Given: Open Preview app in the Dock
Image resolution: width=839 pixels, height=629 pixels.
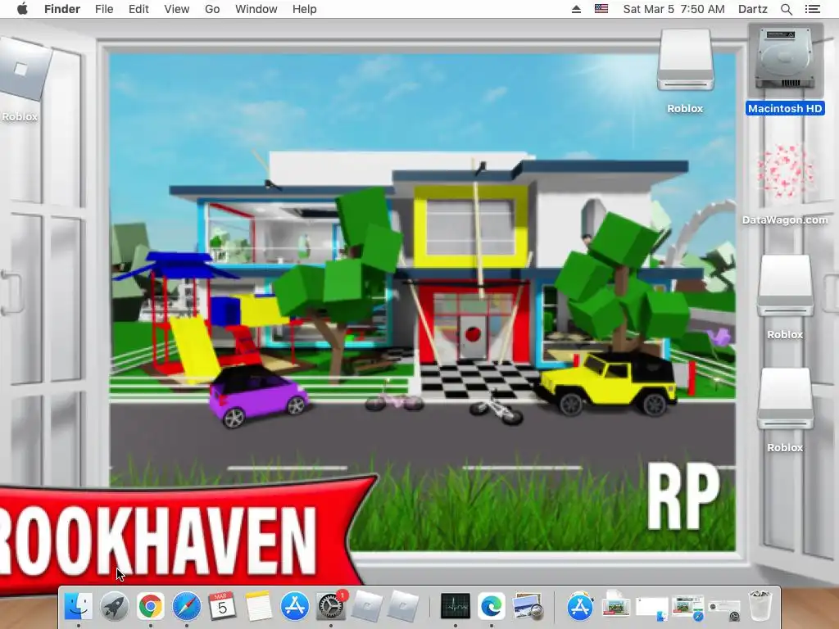Looking at the screenshot, I should coord(528,607).
